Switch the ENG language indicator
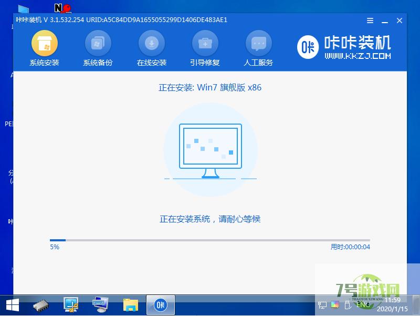 [x=362, y=305]
